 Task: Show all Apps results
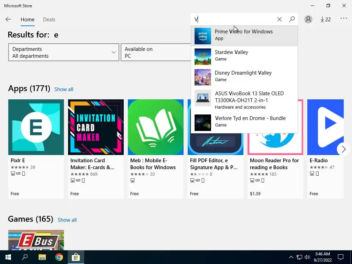tap(64, 89)
